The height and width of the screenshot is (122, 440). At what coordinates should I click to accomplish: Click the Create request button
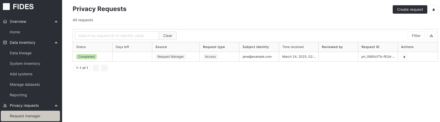point(410,9)
